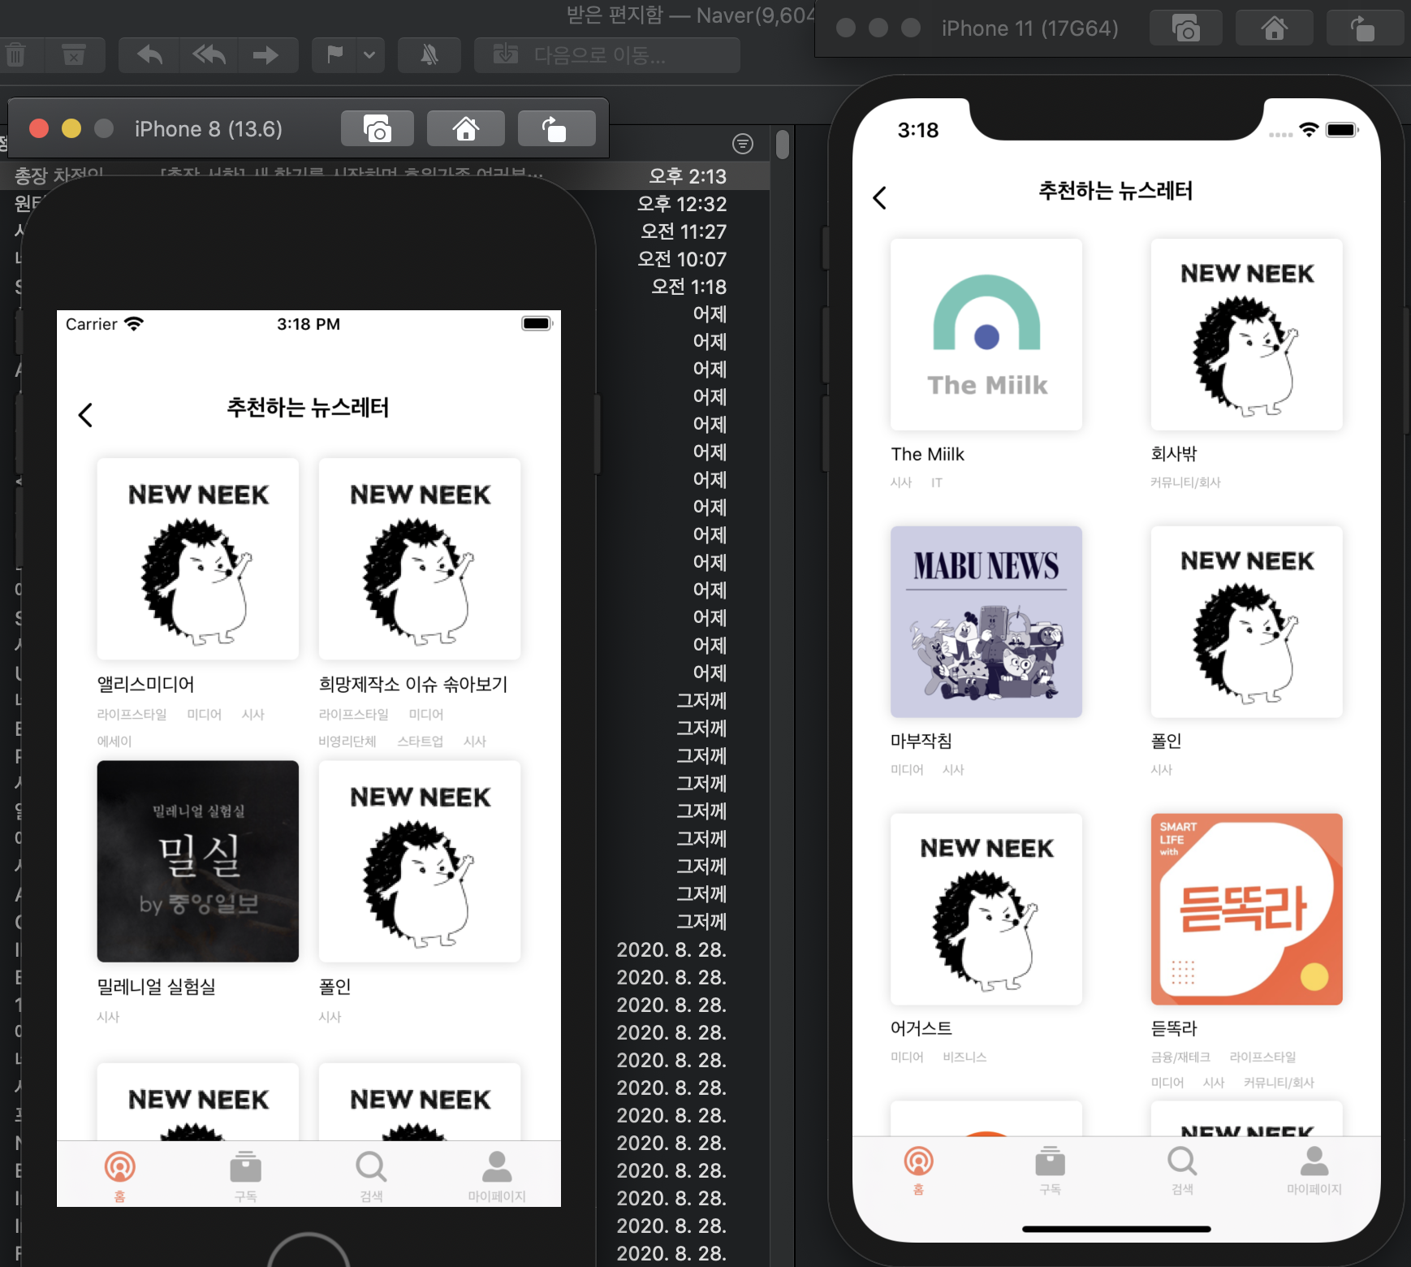Open the 희망제작소 이슈 솎아보기 thumbnail on iPhone 8
The width and height of the screenshot is (1411, 1267).
pyautogui.click(x=420, y=559)
